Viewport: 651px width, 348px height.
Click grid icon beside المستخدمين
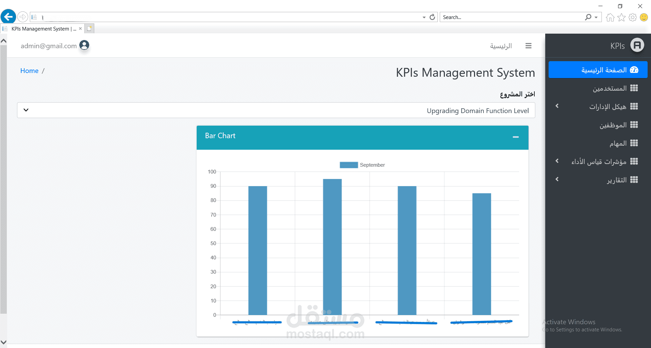634,88
